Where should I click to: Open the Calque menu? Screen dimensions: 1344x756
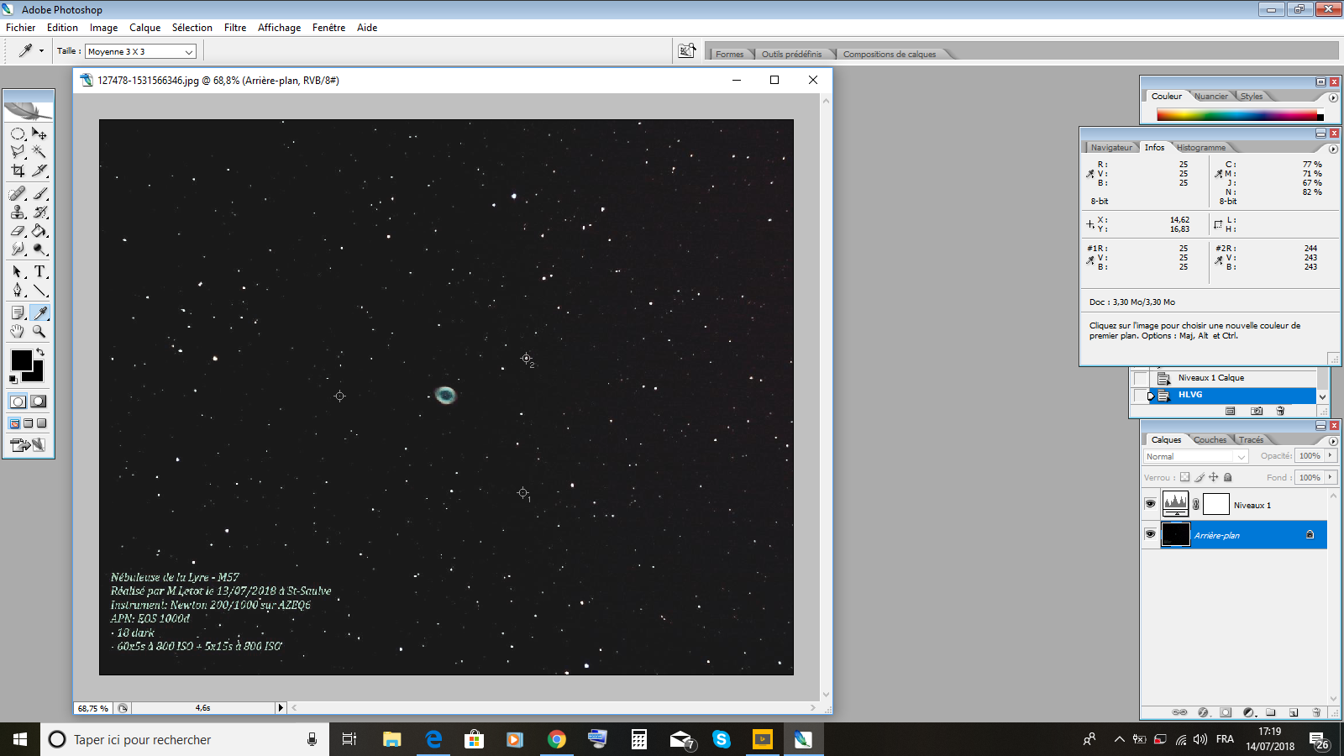pyautogui.click(x=144, y=28)
